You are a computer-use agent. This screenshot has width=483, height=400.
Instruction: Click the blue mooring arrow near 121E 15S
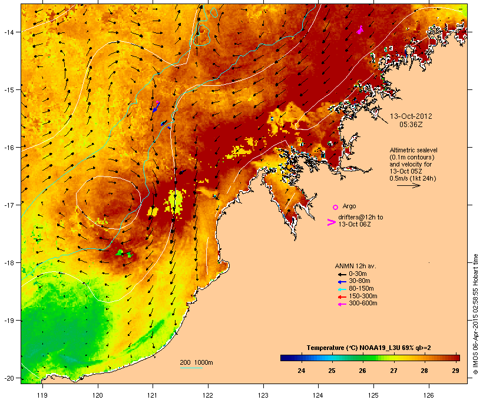tap(156, 107)
